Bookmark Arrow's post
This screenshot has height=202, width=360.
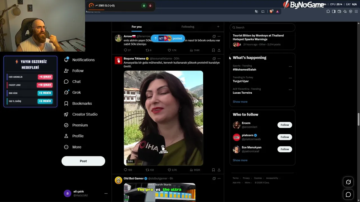pos(213,50)
